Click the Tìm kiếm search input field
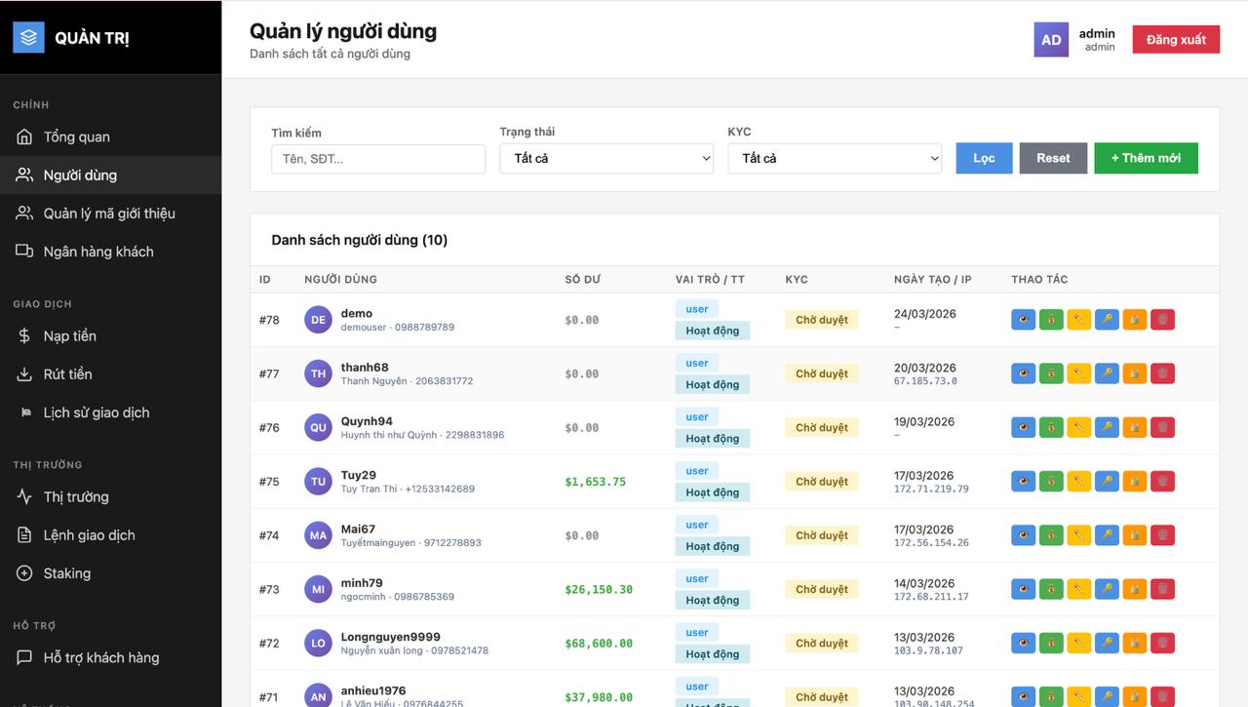The height and width of the screenshot is (707, 1248). click(378, 159)
